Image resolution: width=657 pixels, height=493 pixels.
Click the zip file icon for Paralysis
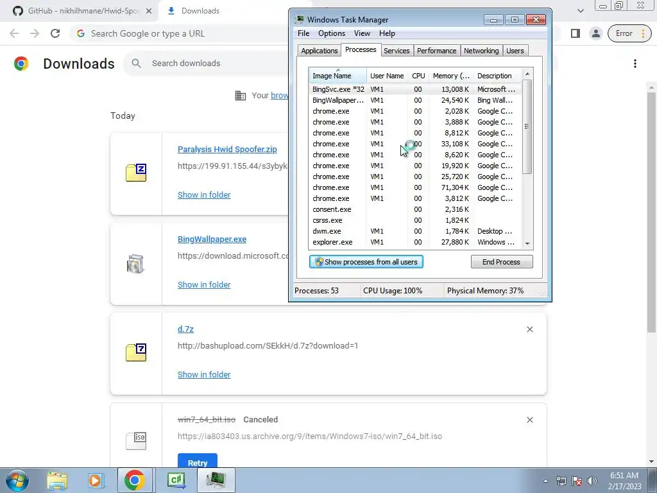(136, 173)
